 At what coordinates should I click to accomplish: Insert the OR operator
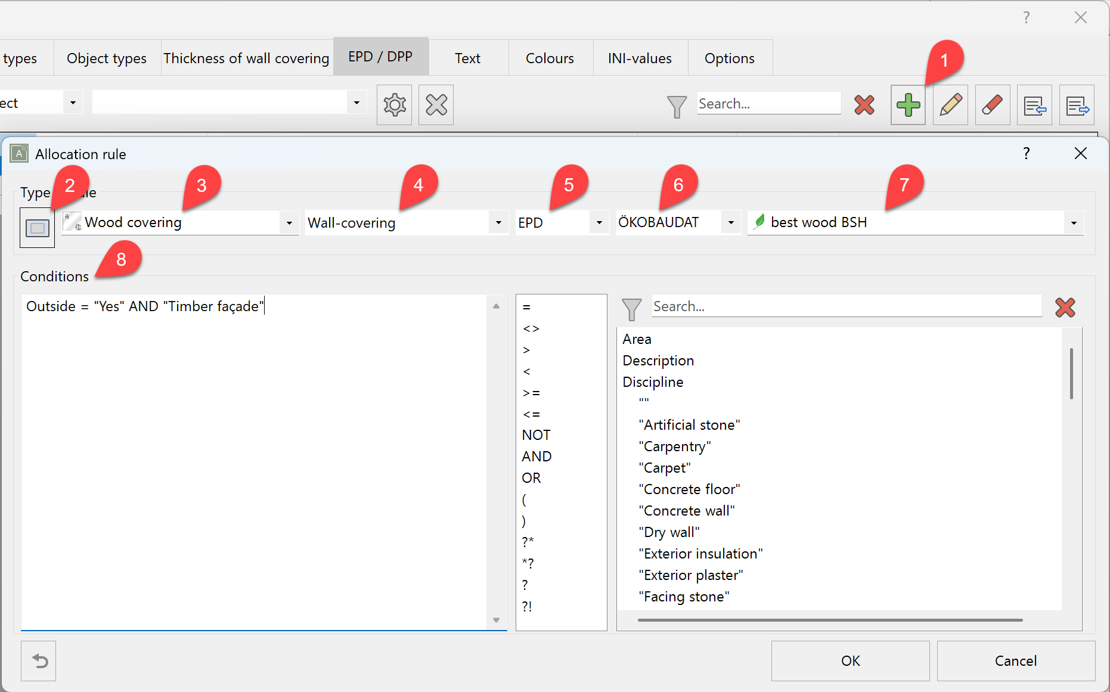pos(531,478)
